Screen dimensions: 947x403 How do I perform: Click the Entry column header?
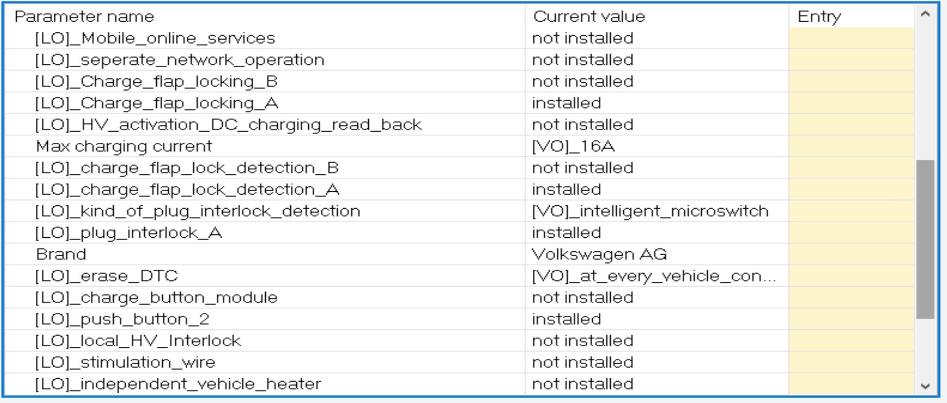coord(819,17)
